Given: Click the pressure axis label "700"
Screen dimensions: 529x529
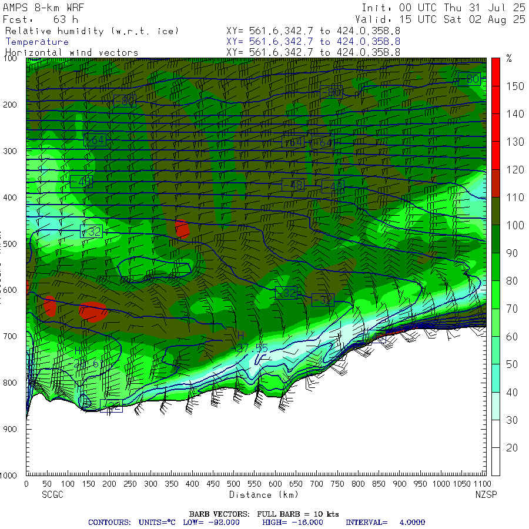Looking at the screenshot, I should pyautogui.click(x=10, y=336).
